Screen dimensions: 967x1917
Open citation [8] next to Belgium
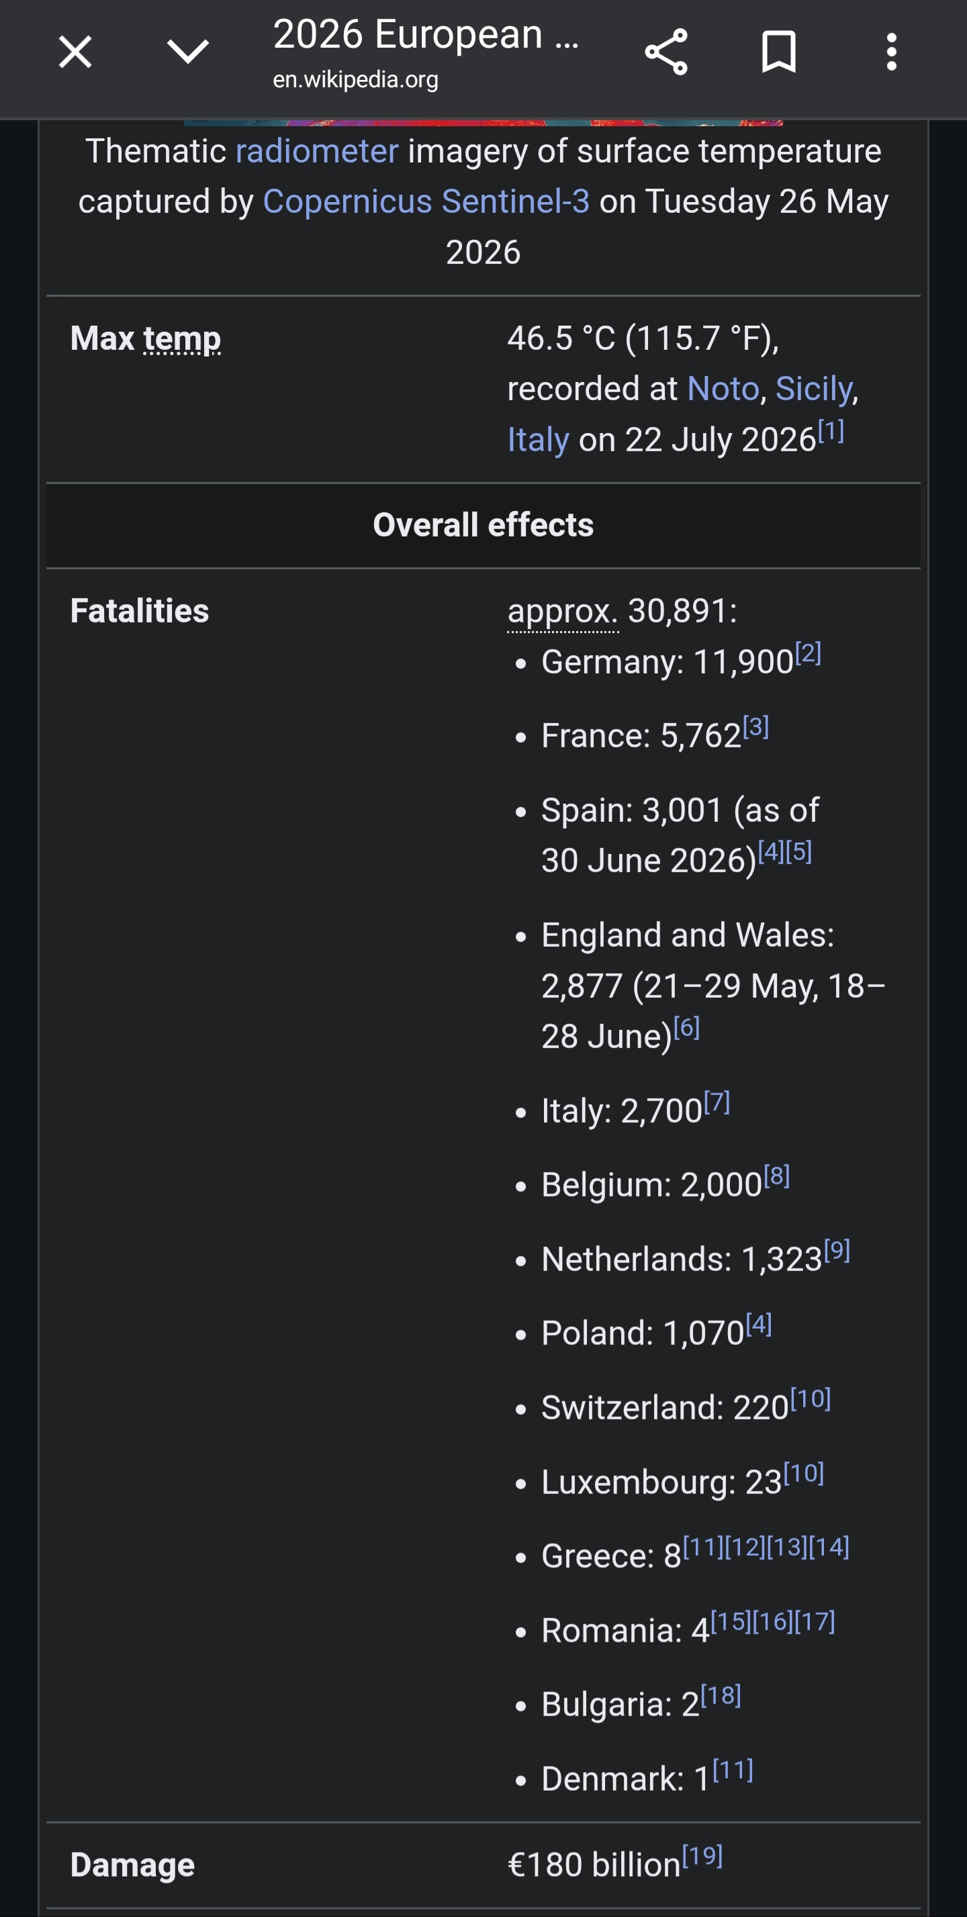(776, 1176)
